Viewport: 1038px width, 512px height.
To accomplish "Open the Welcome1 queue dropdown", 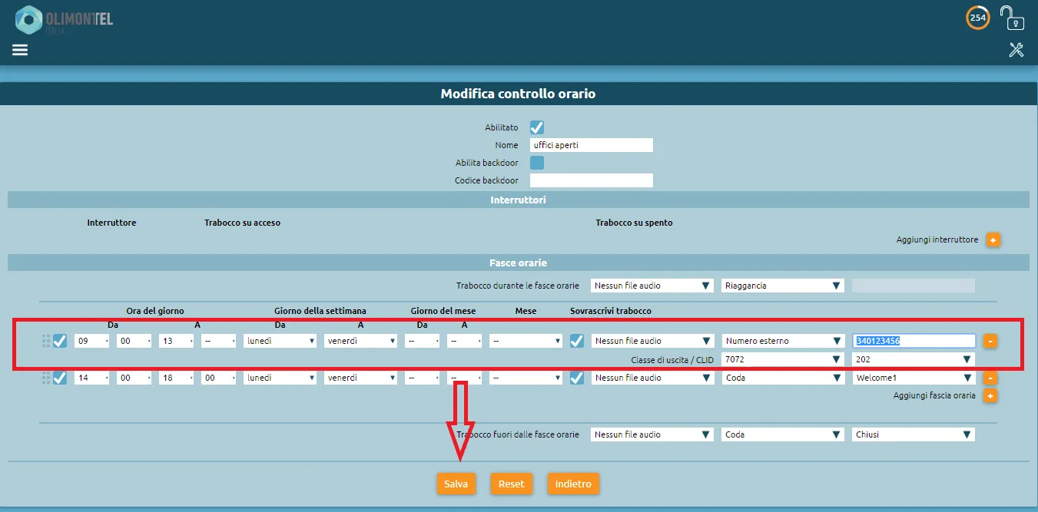I will (913, 378).
